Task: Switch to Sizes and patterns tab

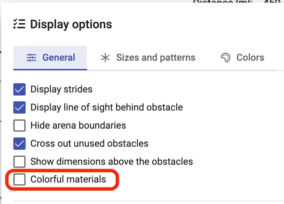Action: pos(156,58)
